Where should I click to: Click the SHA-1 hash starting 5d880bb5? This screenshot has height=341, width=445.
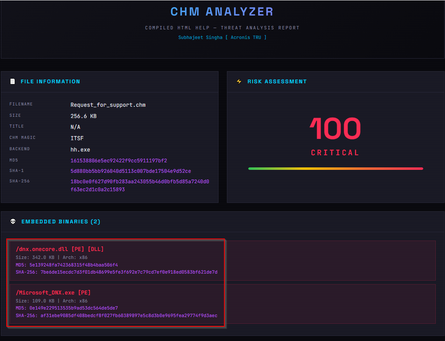click(x=131, y=171)
